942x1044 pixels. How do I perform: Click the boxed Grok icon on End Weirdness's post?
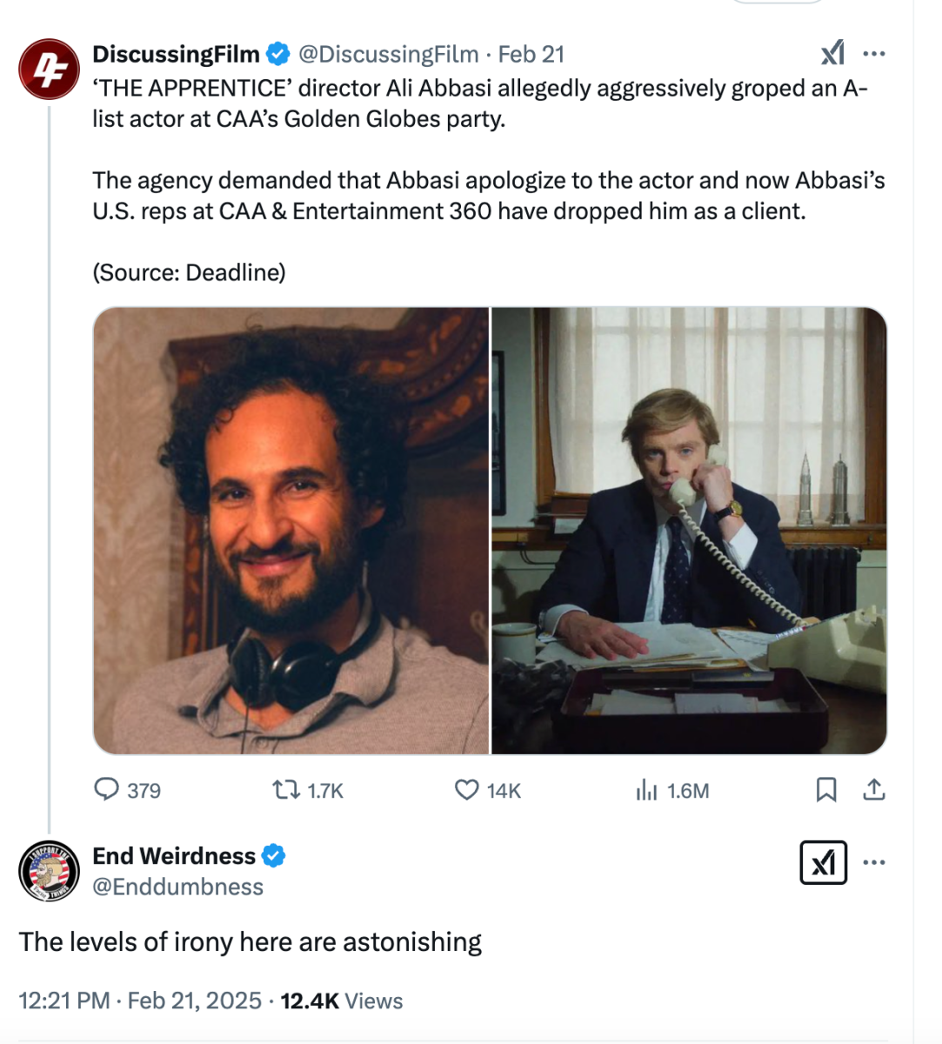point(823,862)
